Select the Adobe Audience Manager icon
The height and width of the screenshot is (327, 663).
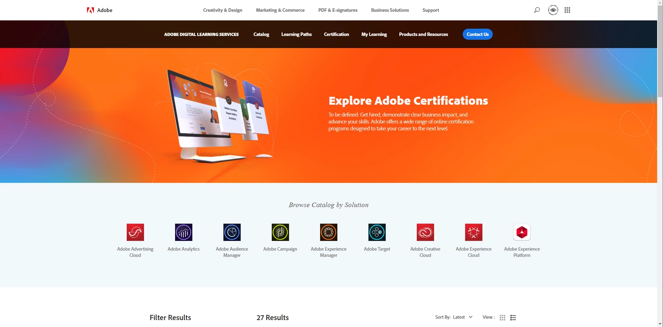tap(232, 232)
